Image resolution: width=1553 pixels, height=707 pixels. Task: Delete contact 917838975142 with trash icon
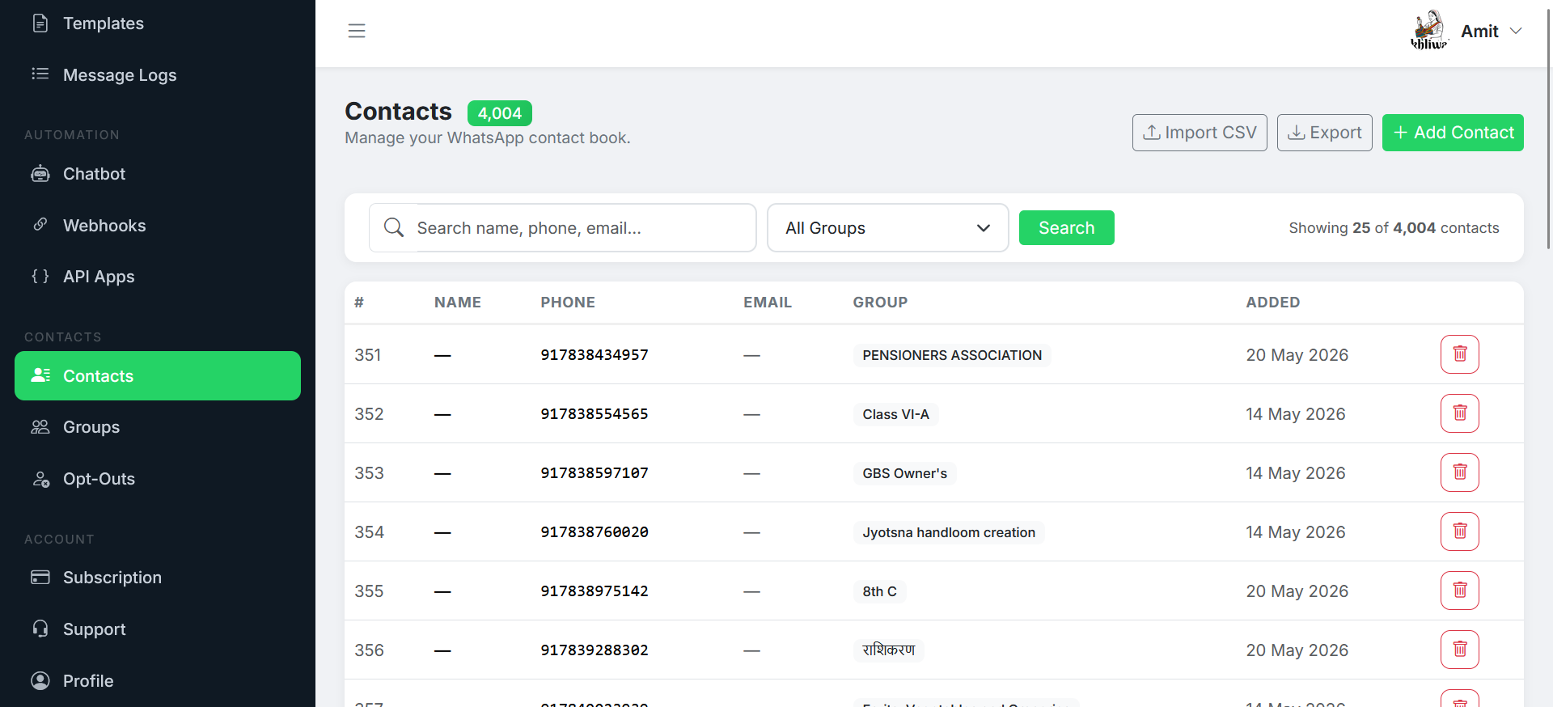(1459, 591)
